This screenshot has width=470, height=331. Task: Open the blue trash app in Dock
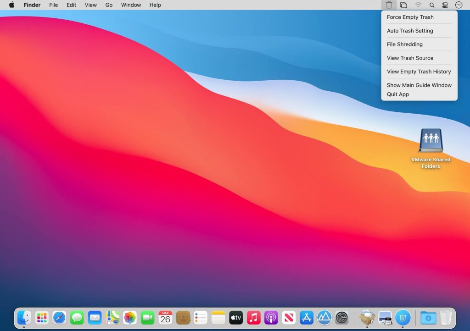tap(403, 317)
